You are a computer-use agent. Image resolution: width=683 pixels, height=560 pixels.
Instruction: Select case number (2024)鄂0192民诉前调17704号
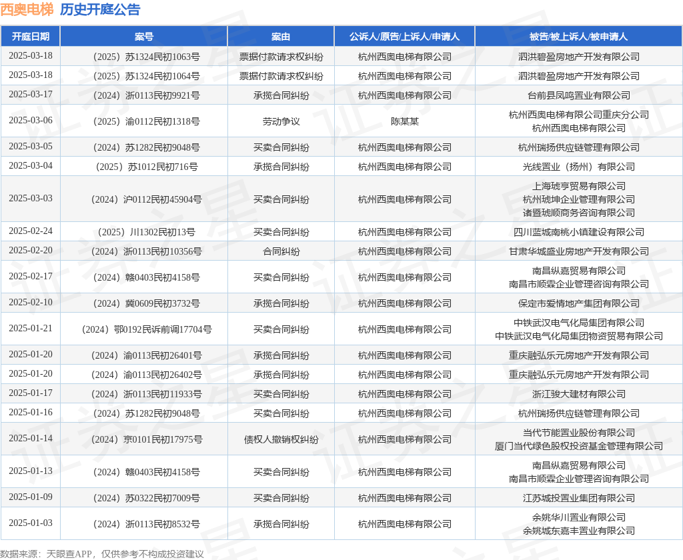click(x=146, y=329)
